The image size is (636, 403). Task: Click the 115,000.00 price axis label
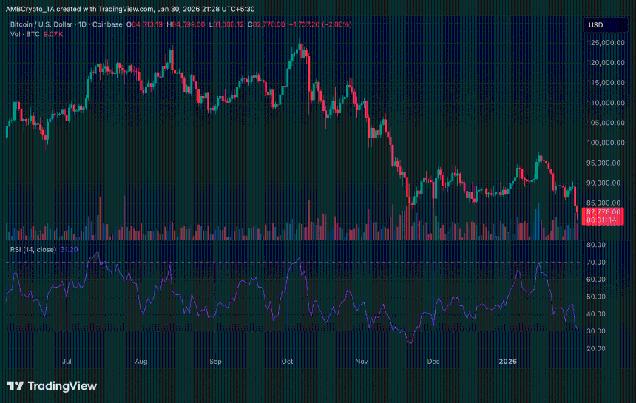tap(606, 82)
